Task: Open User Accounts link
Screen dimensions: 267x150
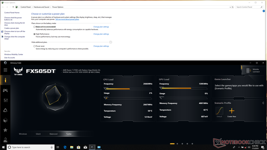Action: (x=9, y=58)
